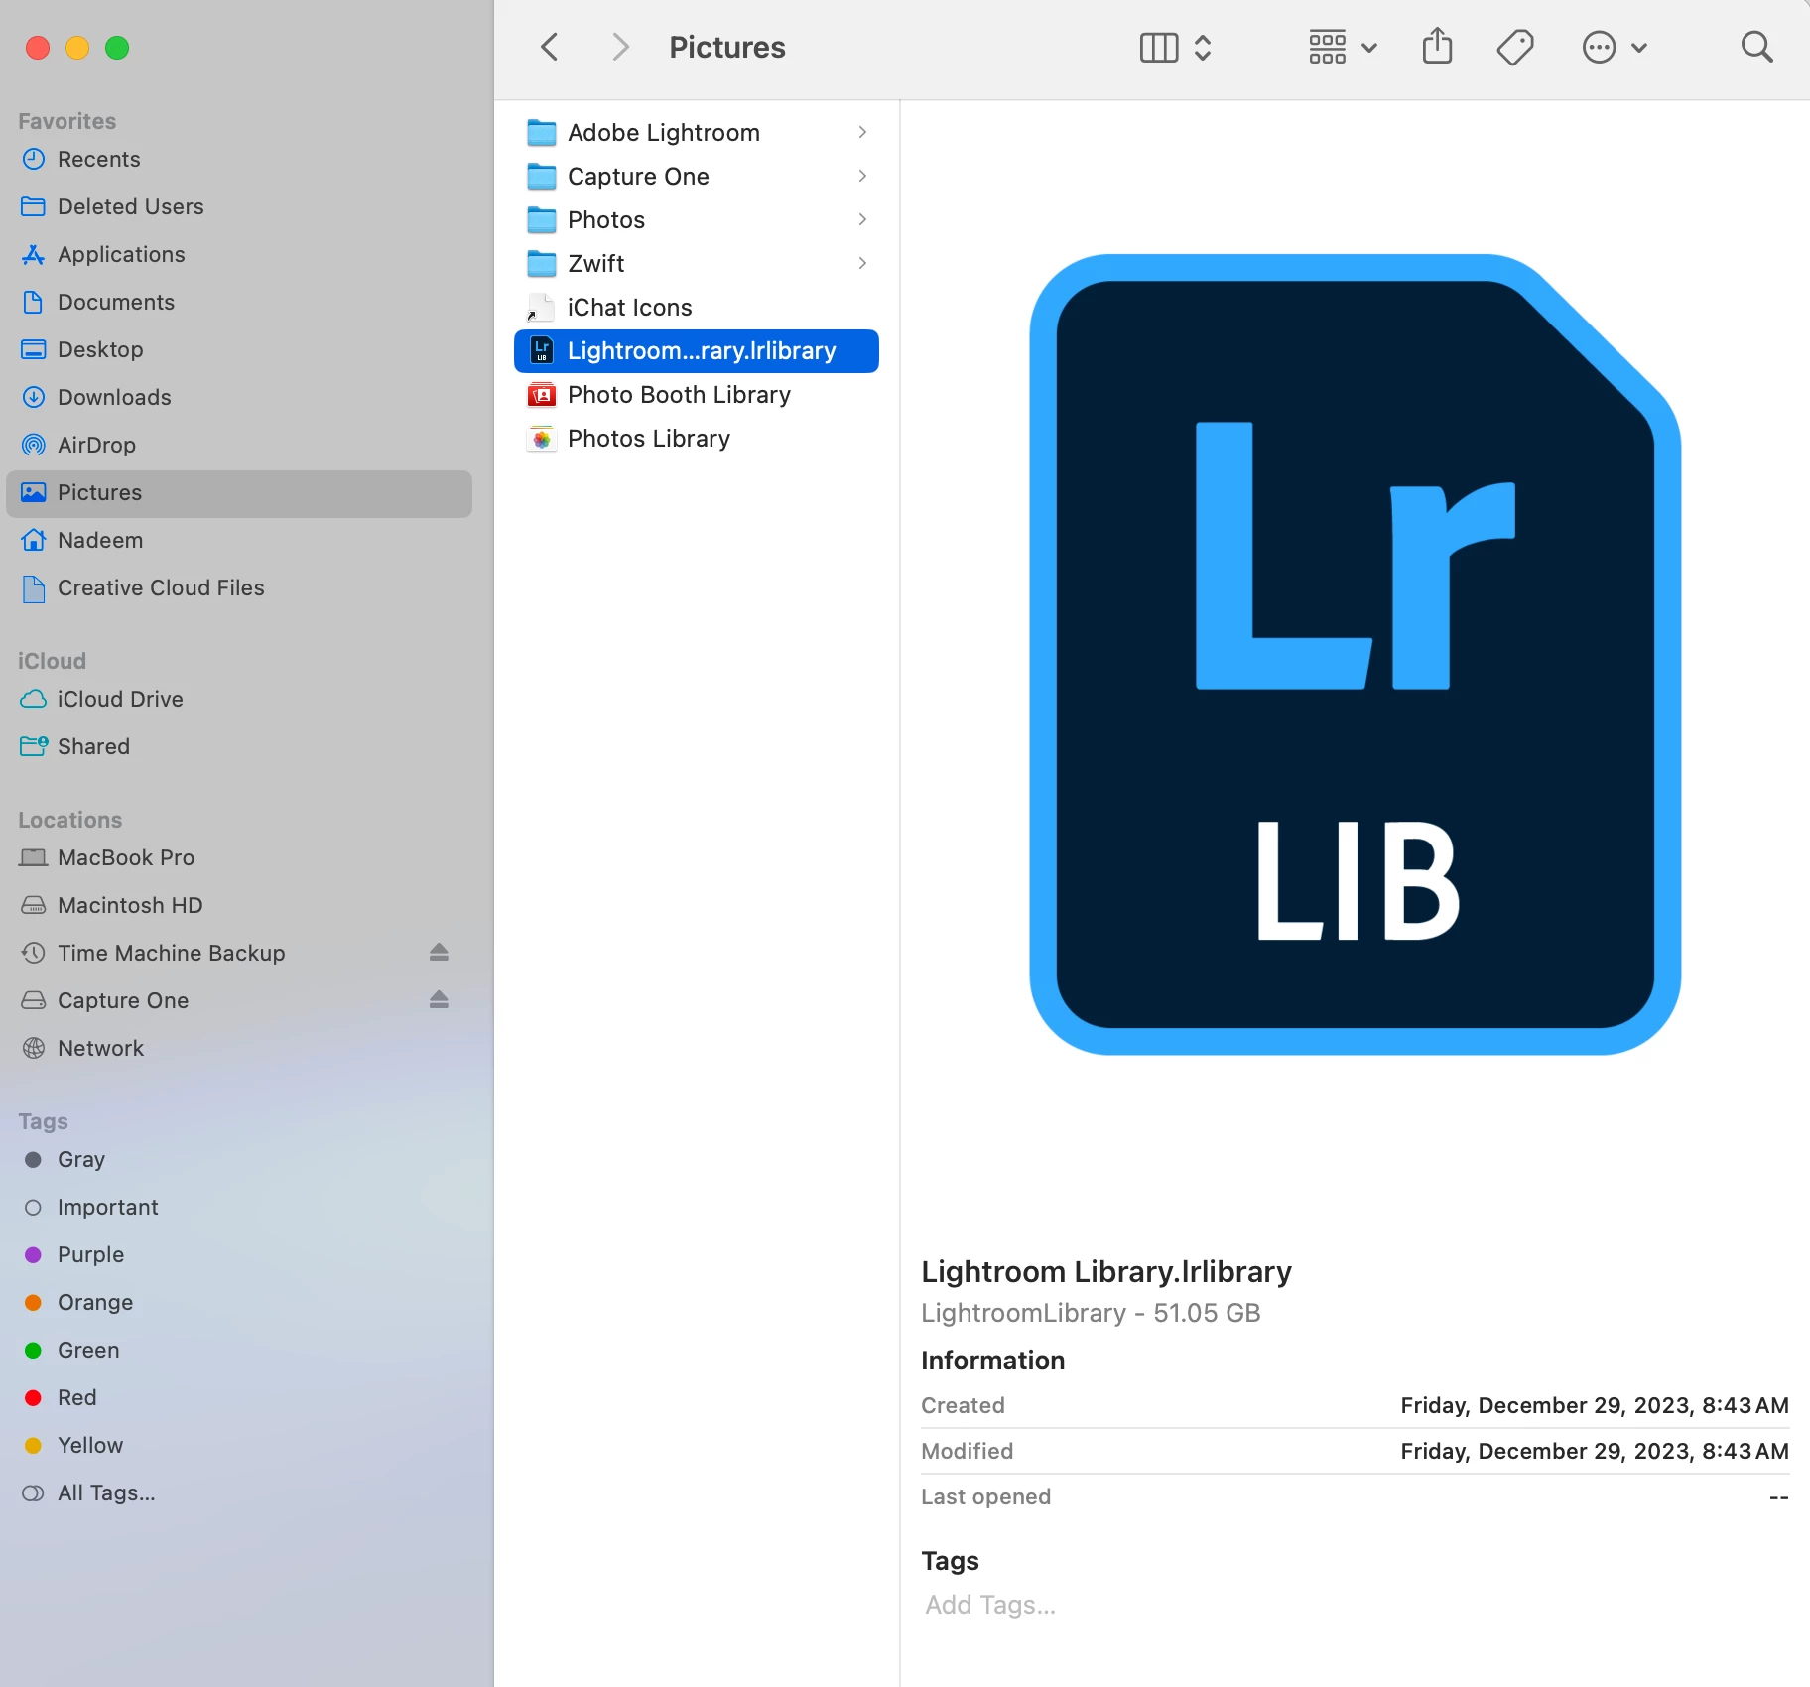Open Creative Cloud Files
This screenshot has width=1810, height=1687.
[238, 587]
